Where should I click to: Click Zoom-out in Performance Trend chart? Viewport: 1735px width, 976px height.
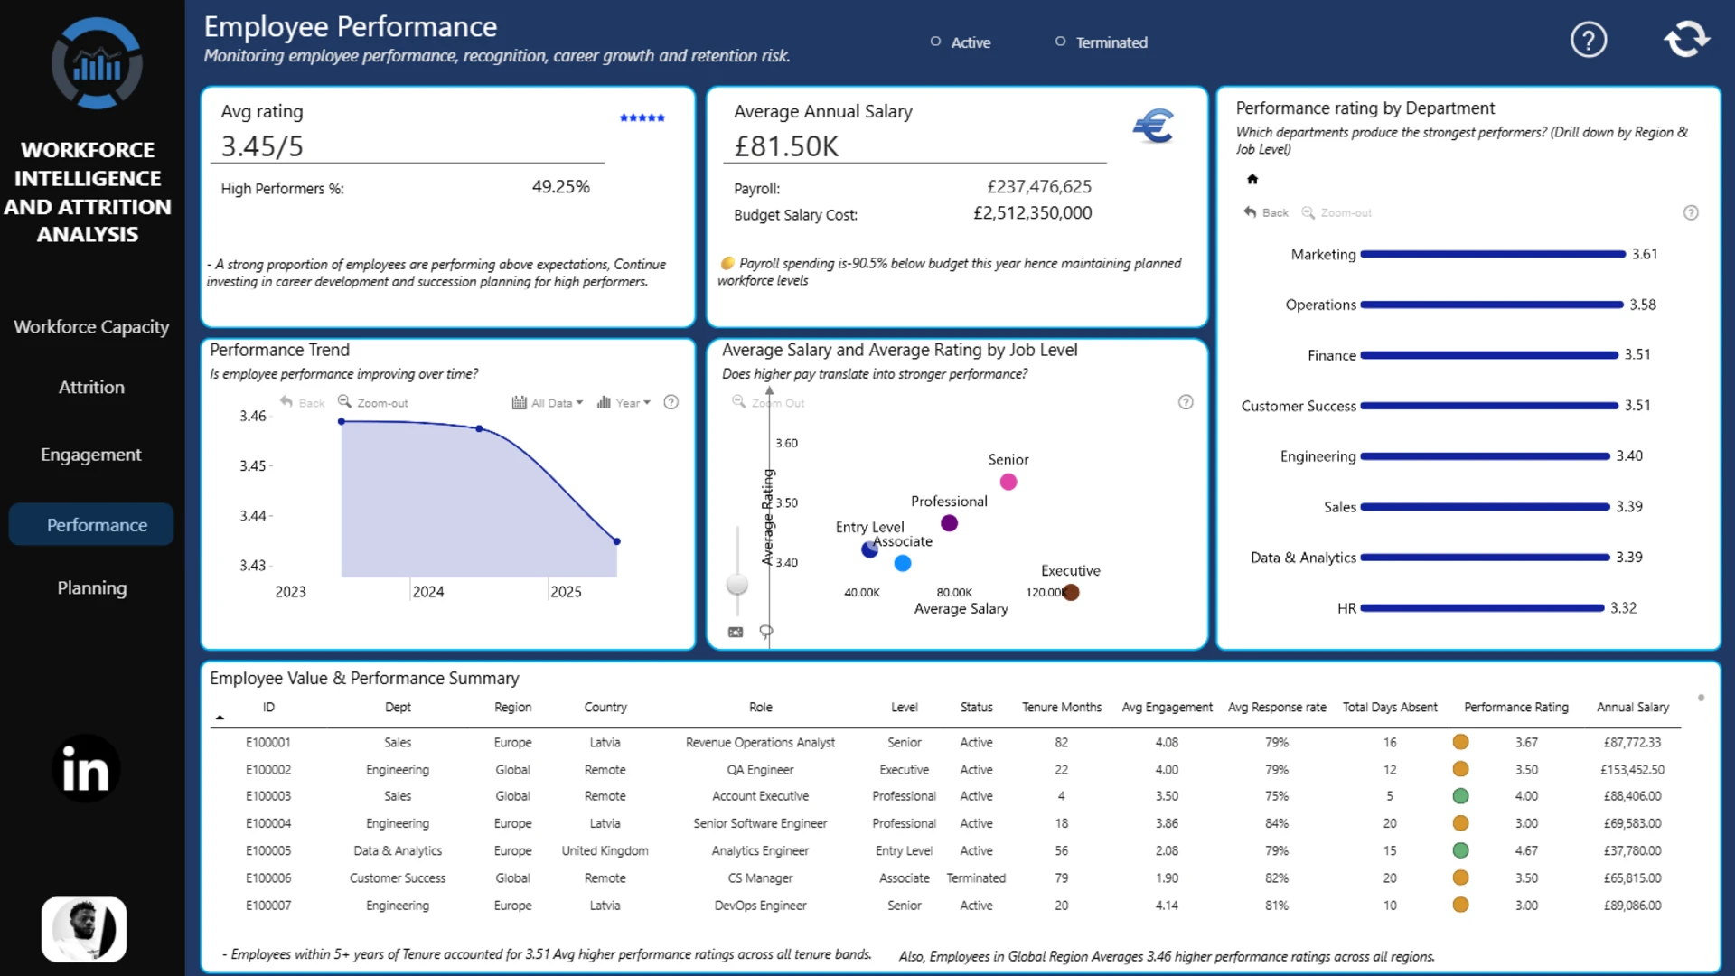click(x=373, y=402)
